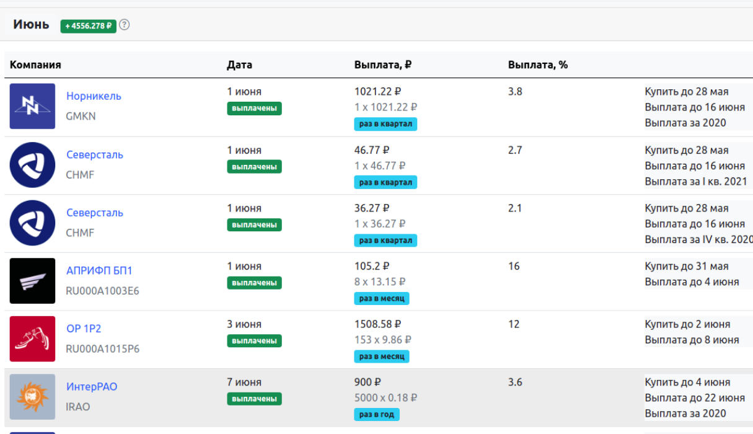Image resolution: width=753 pixels, height=434 pixels.
Task: Click the 105.2 ₽ payout amount
Action: (x=372, y=266)
